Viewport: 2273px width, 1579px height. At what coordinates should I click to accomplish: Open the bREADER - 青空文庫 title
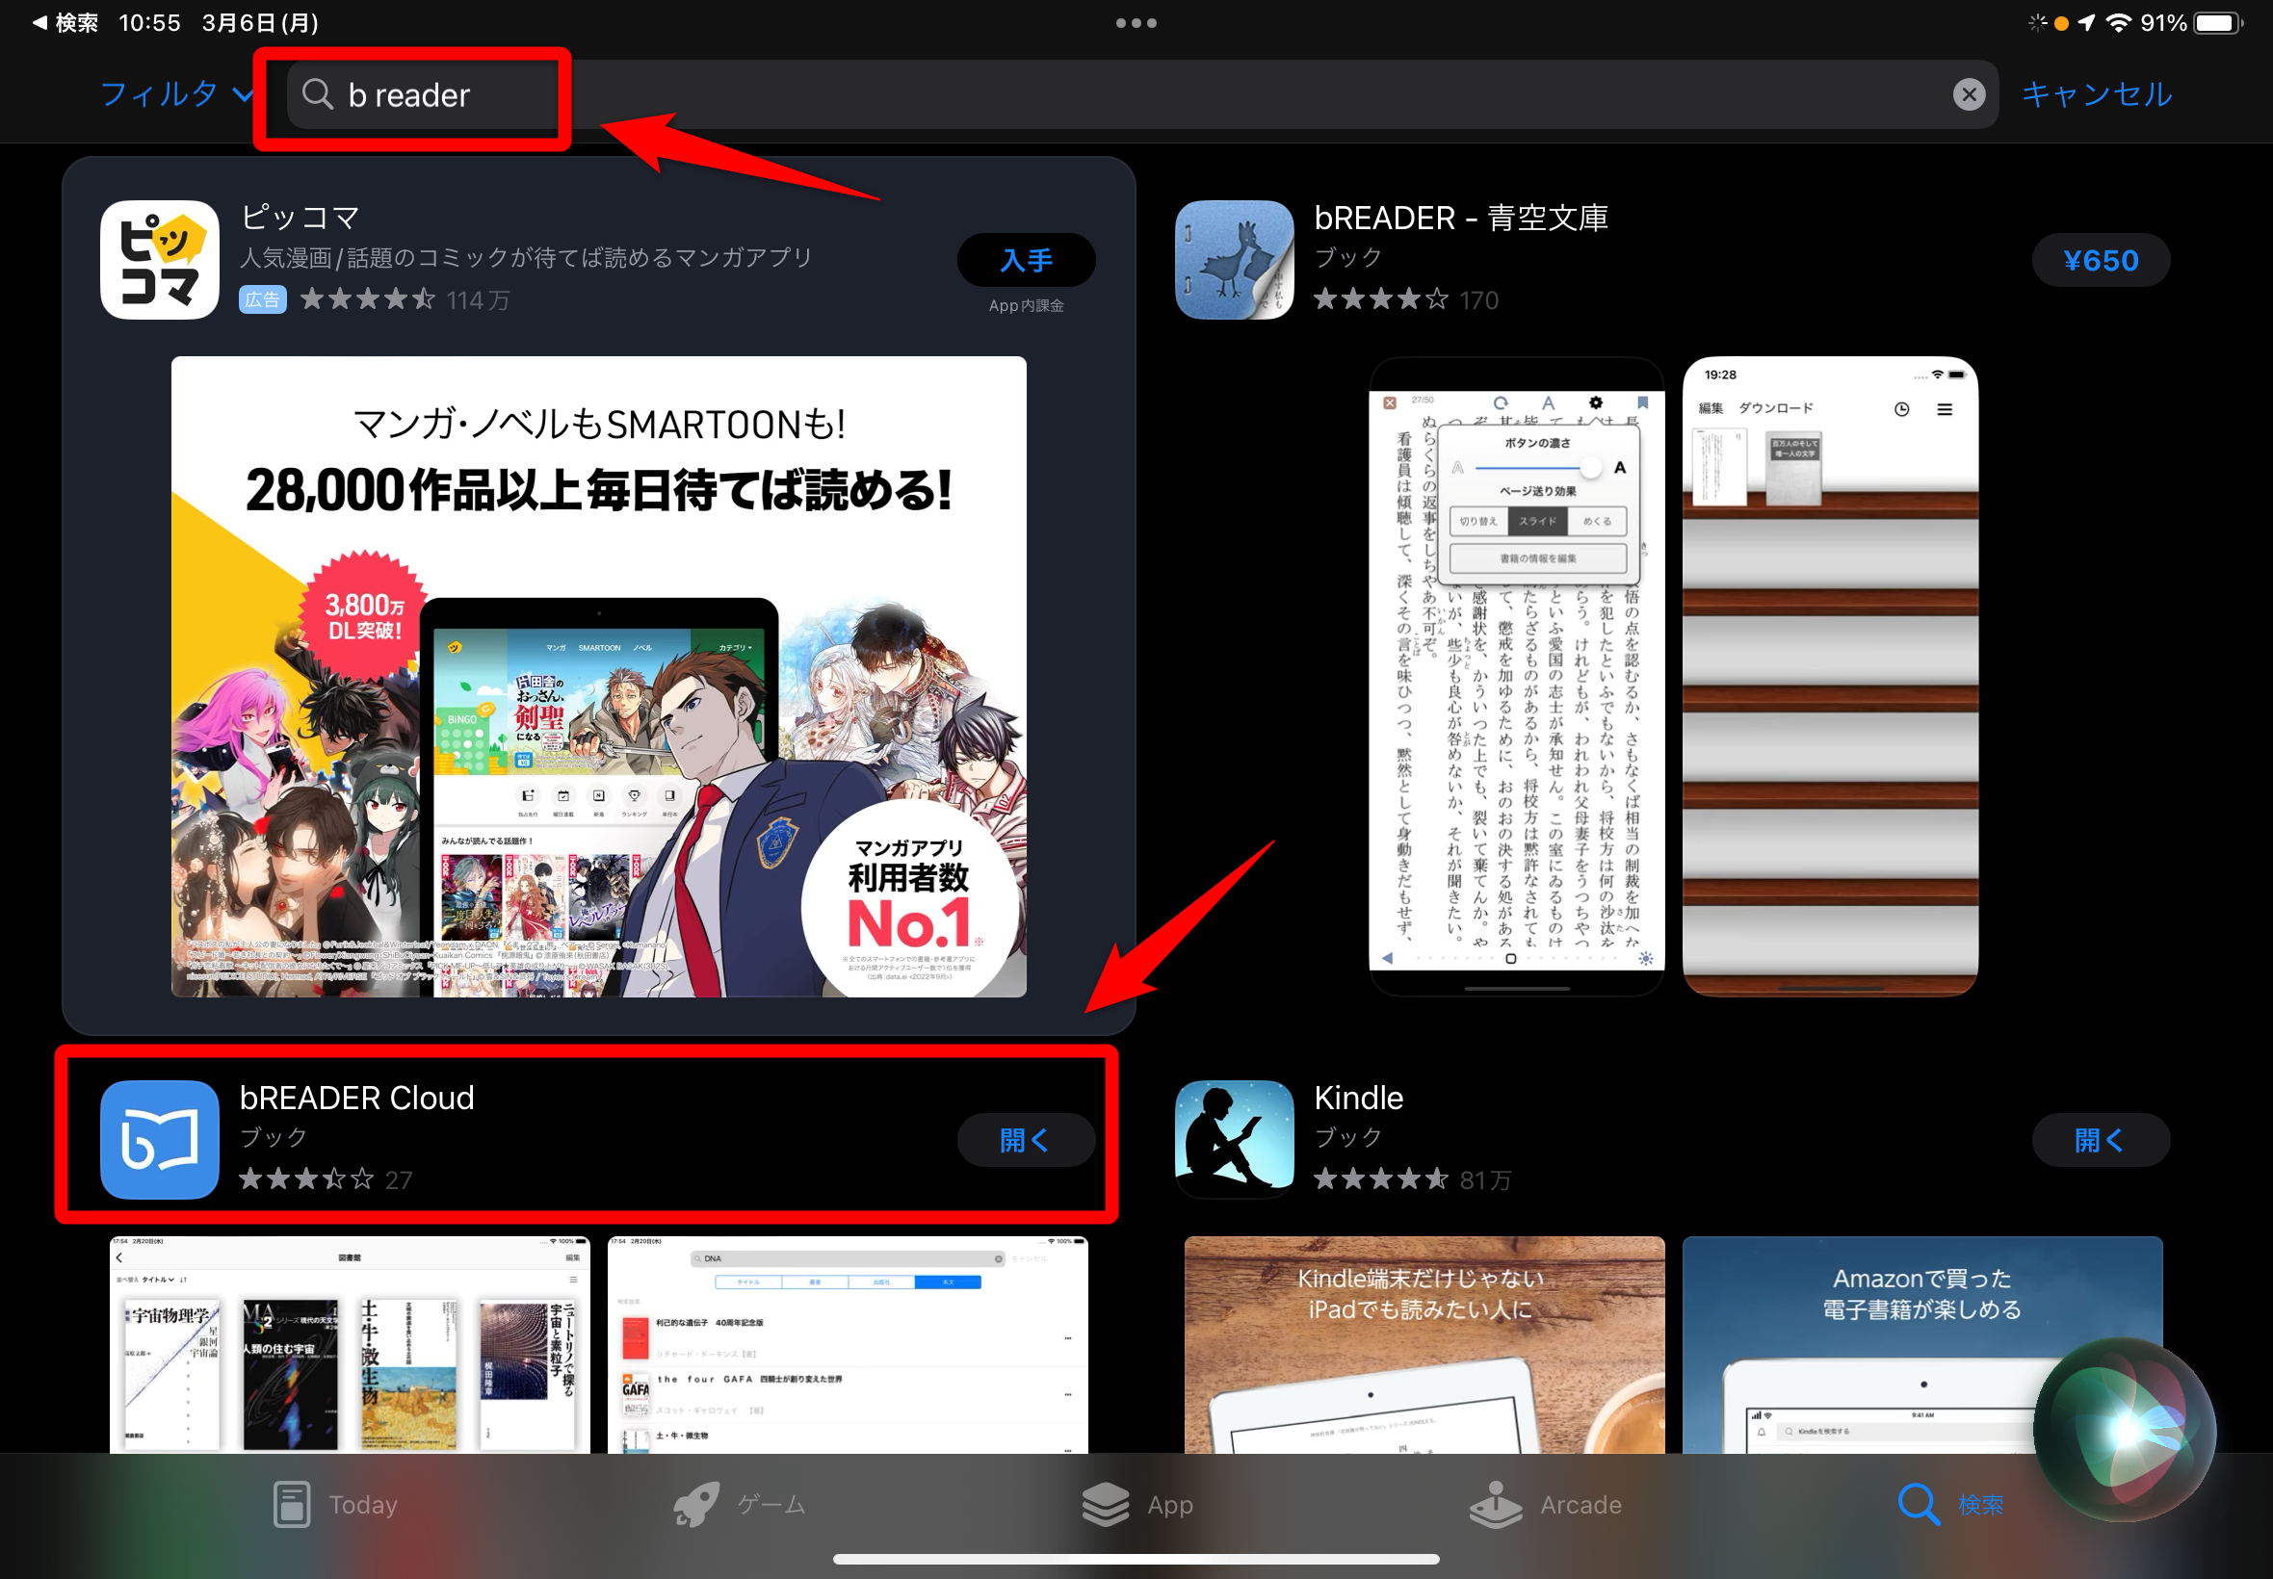coord(1460,218)
